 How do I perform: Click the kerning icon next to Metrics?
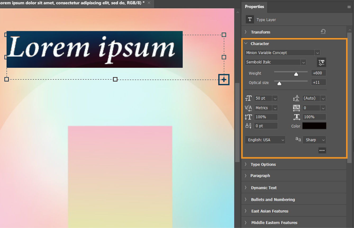[248, 108]
